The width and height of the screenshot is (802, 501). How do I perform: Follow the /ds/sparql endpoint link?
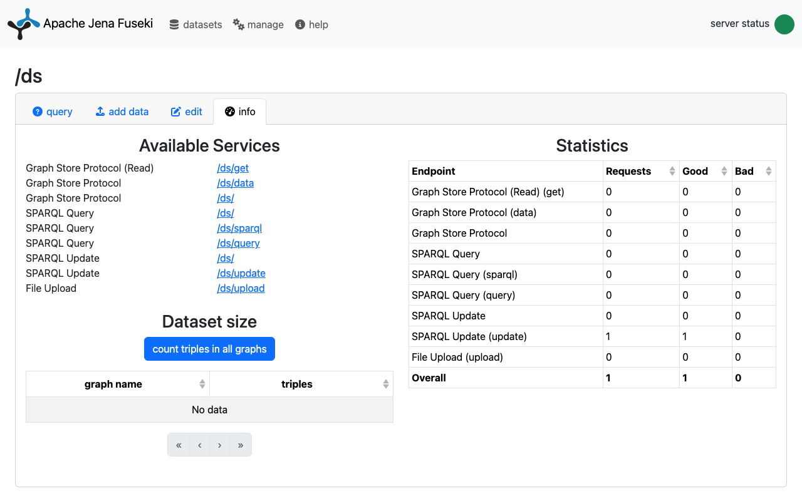tap(239, 228)
